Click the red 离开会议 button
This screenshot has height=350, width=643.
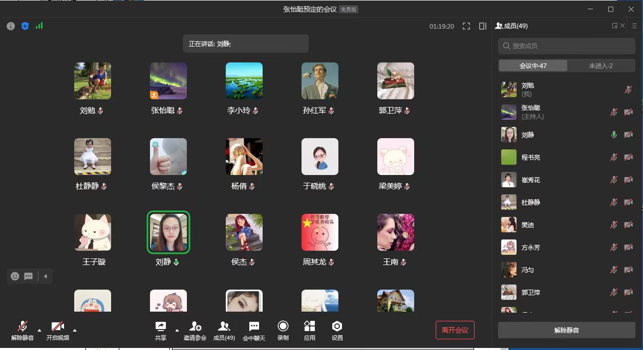point(455,330)
